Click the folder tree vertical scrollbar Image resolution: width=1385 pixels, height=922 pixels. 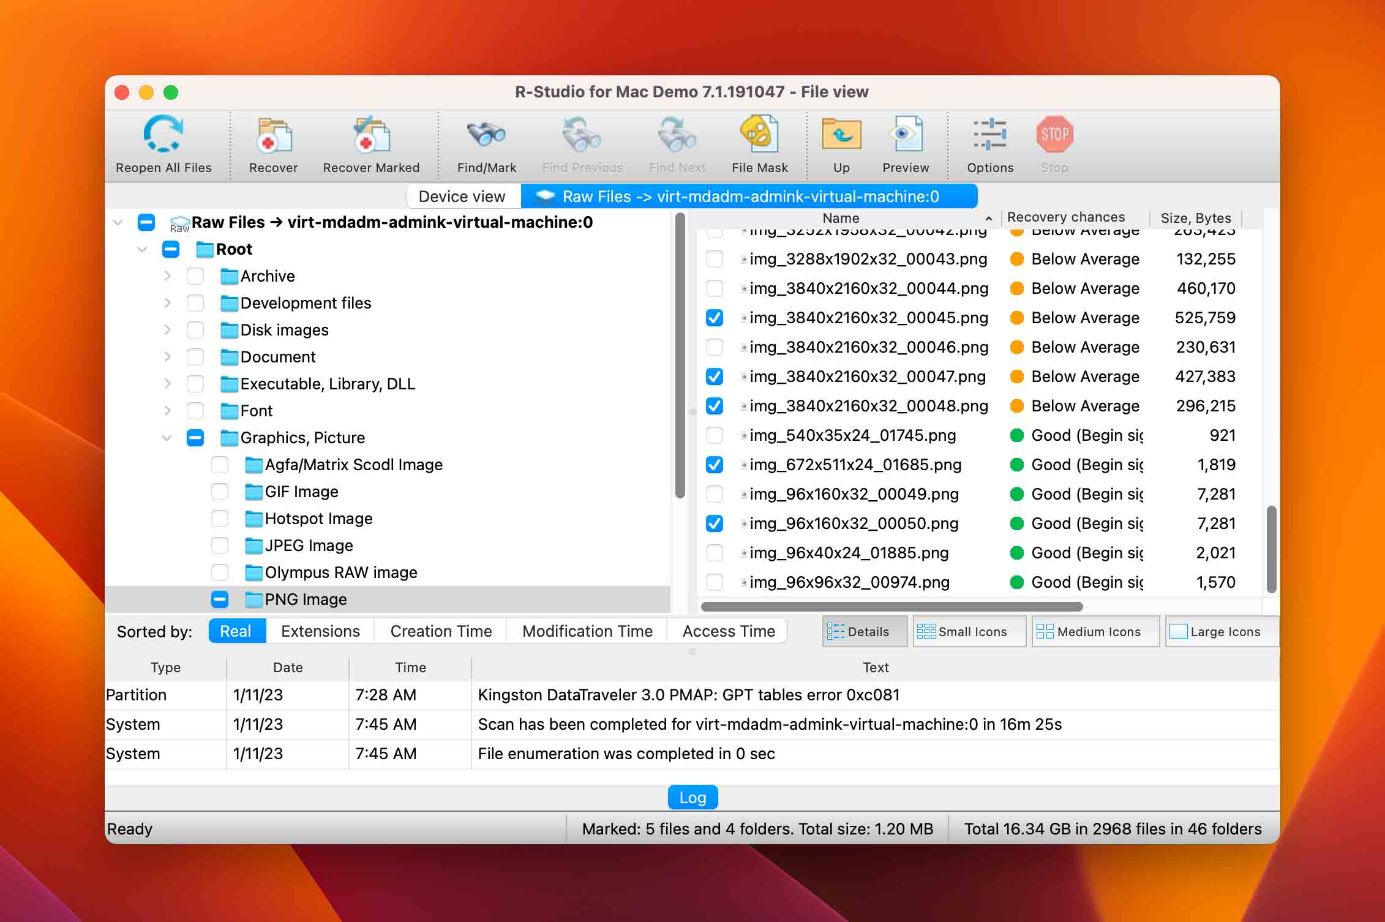680,355
